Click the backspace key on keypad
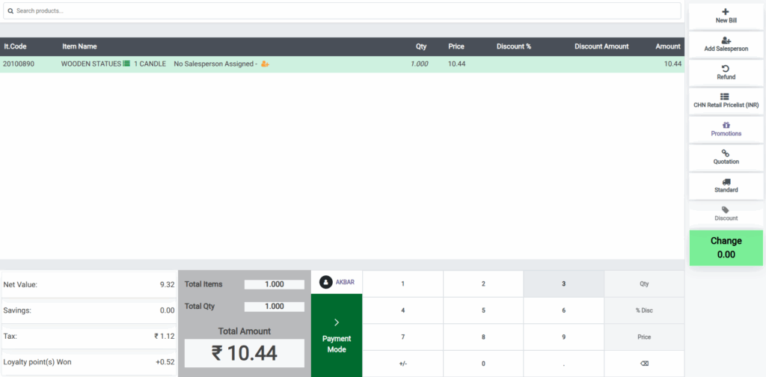 [644, 364]
